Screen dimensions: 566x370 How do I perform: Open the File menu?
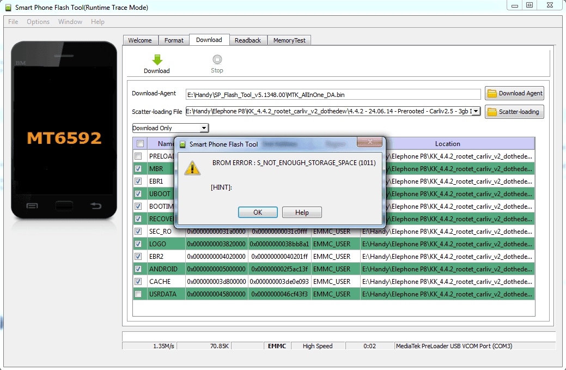(13, 22)
